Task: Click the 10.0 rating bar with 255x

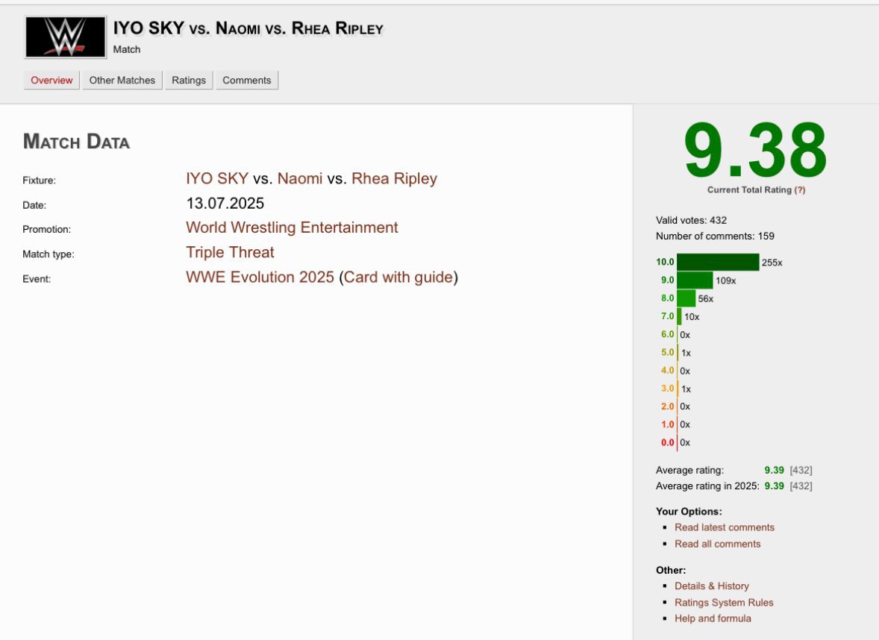Action: click(x=718, y=263)
